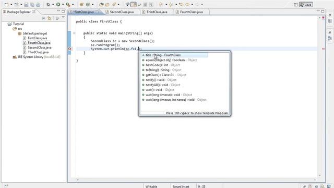334x188 pixels.
Task: Choose 'title : String - FourthClass' proposal
Action: coord(174,55)
